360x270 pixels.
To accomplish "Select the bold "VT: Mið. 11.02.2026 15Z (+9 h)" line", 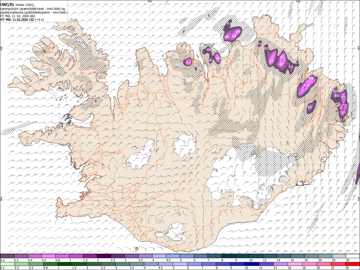I will click(22, 20).
